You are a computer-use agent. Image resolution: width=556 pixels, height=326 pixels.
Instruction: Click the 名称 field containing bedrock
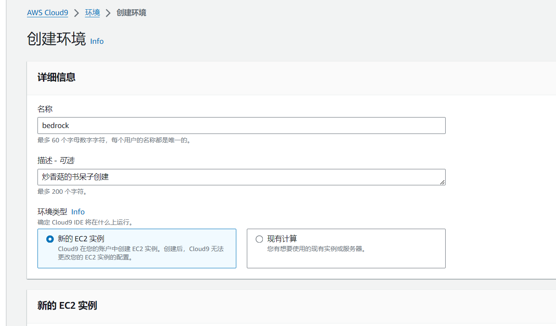[241, 126]
